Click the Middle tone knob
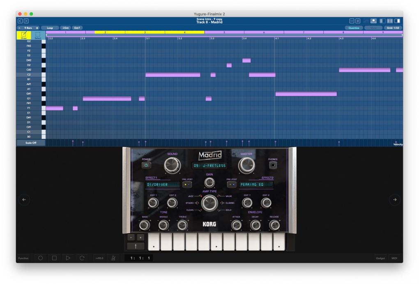This screenshot has width=419, height=284. [x=163, y=225]
